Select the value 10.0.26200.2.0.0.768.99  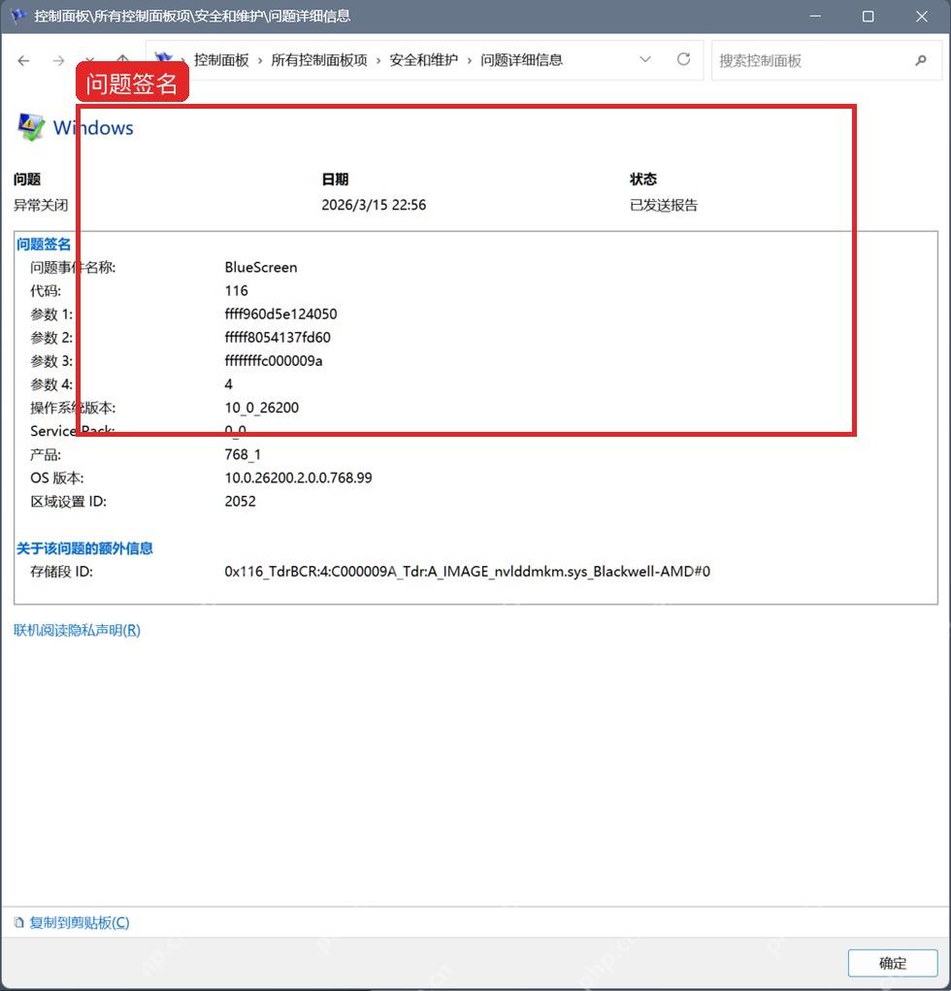pos(298,478)
